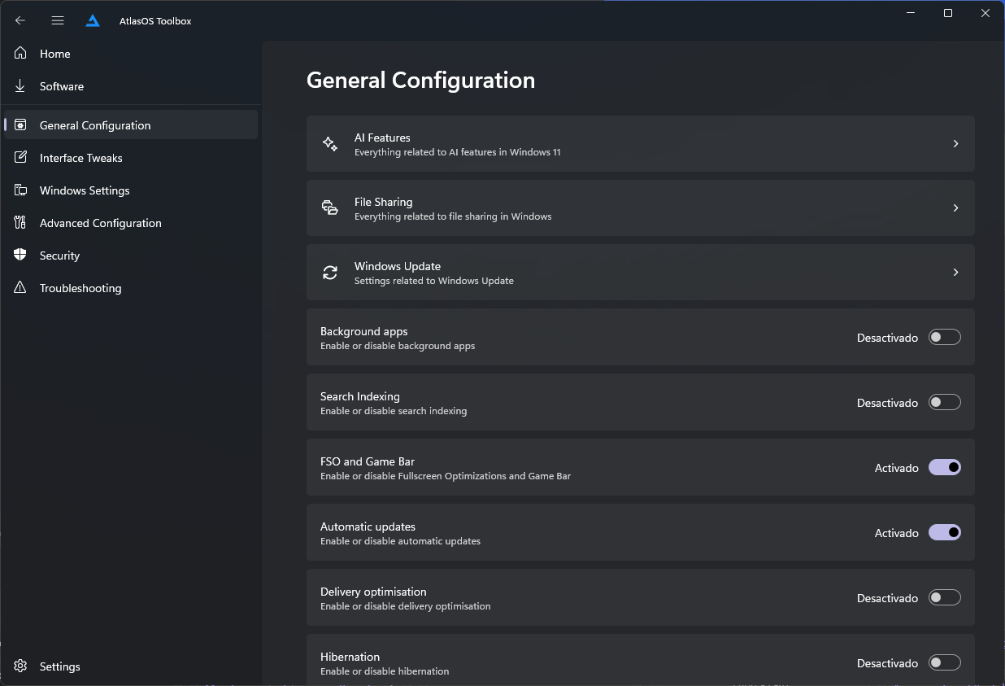Navigate to the Home page
The image size is (1005, 686).
tap(54, 54)
